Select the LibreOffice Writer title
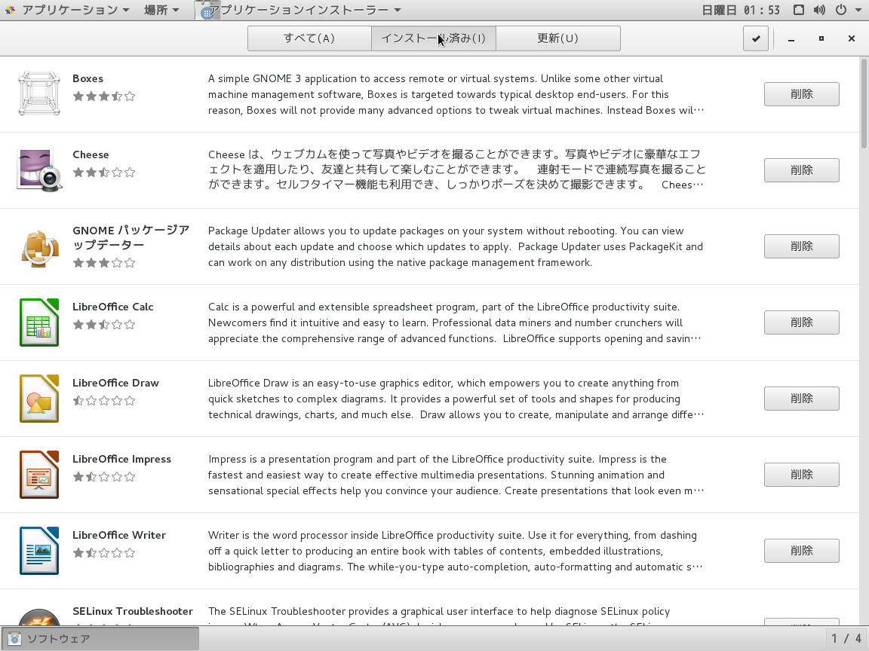 pos(119,535)
